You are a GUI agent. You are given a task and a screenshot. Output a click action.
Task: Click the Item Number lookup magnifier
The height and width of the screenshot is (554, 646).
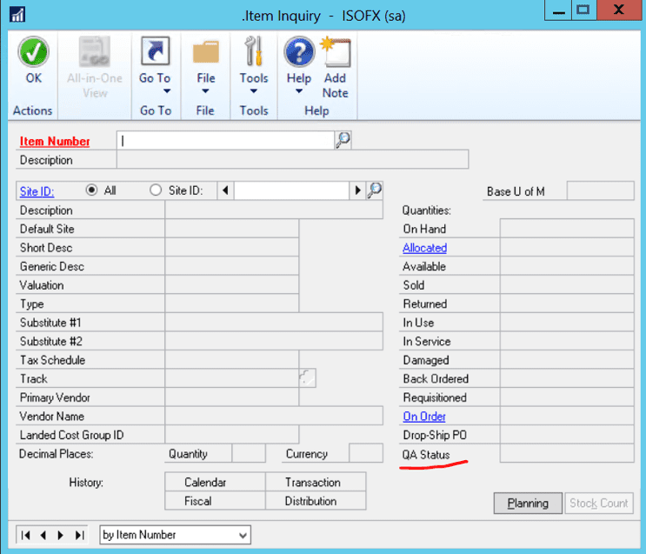click(343, 140)
